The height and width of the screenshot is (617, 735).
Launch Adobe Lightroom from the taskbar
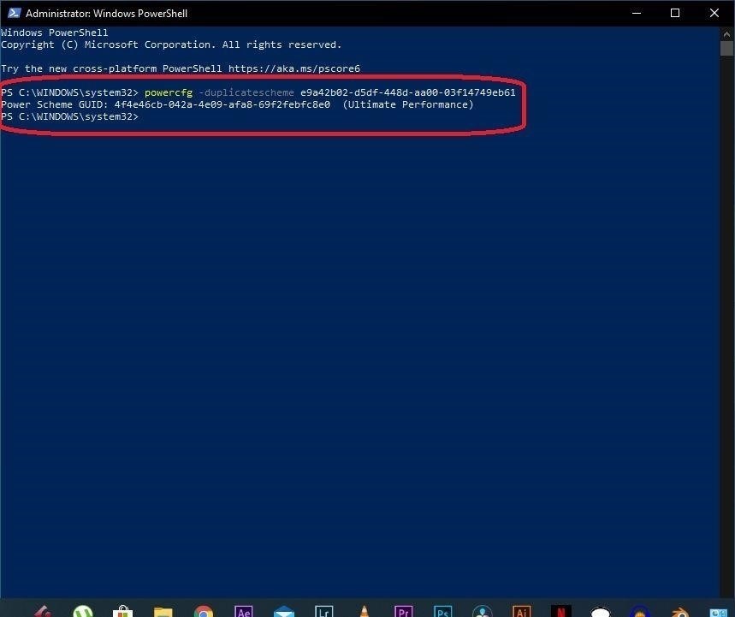click(324, 611)
